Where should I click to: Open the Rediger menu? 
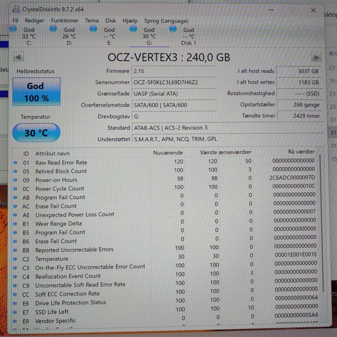point(34,21)
